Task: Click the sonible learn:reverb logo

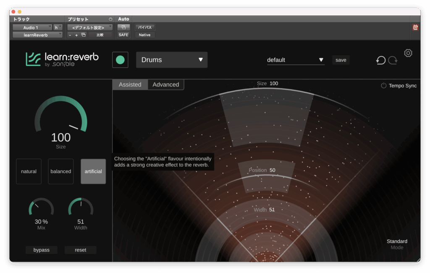Action: coord(62,60)
